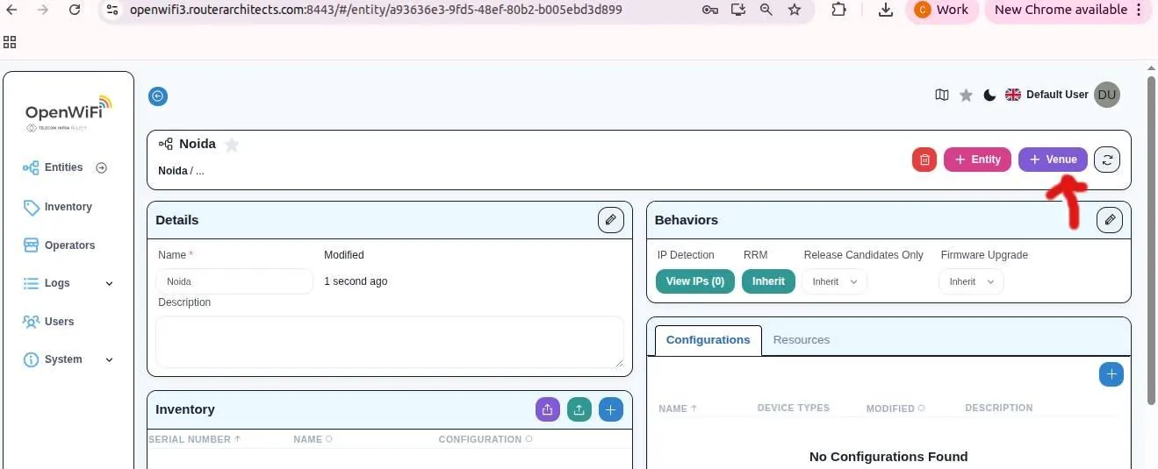Screen dimensions: 1158x469
Task: Add inventory with the blue plus icon
Action: (611, 409)
